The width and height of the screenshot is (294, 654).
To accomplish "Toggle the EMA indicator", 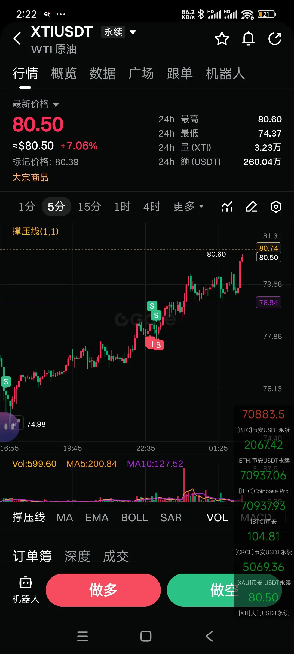I will pyautogui.click(x=97, y=517).
